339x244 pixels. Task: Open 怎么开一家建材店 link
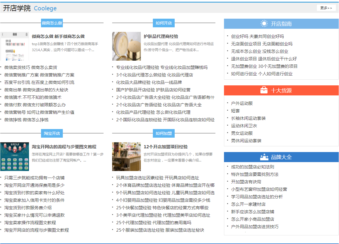[x=249, y=204]
